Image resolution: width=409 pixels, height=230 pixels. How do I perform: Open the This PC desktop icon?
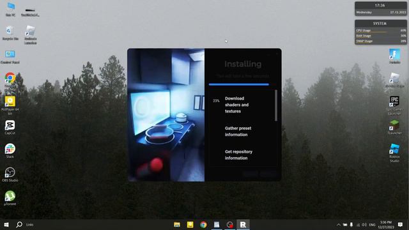(10, 9)
